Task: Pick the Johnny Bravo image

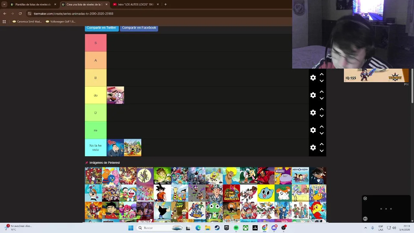Action: coord(162,211)
